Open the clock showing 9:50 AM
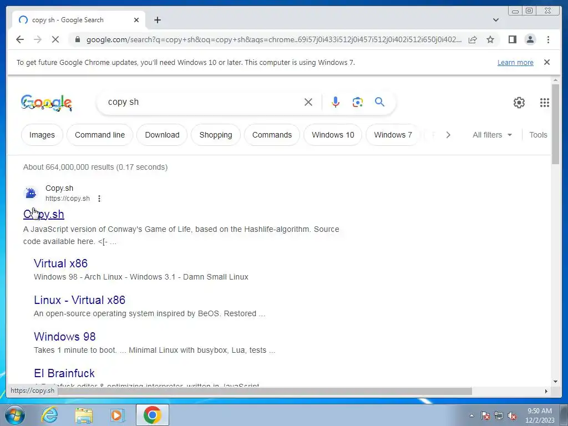Screen dimensions: 568x426 [540, 415]
